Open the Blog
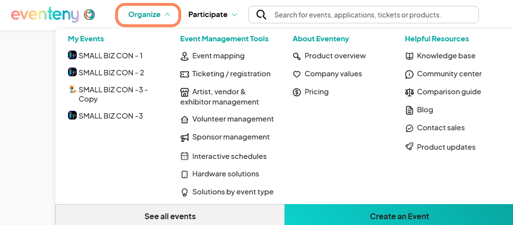This screenshot has height=225, width=513. point(425,110)
